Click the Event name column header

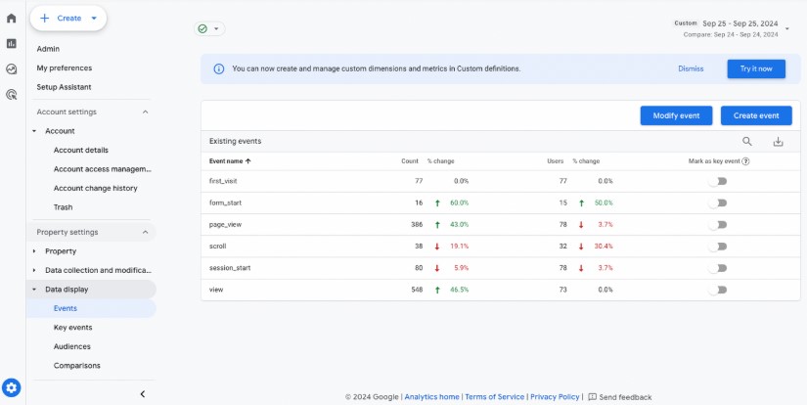click(226, 161)
